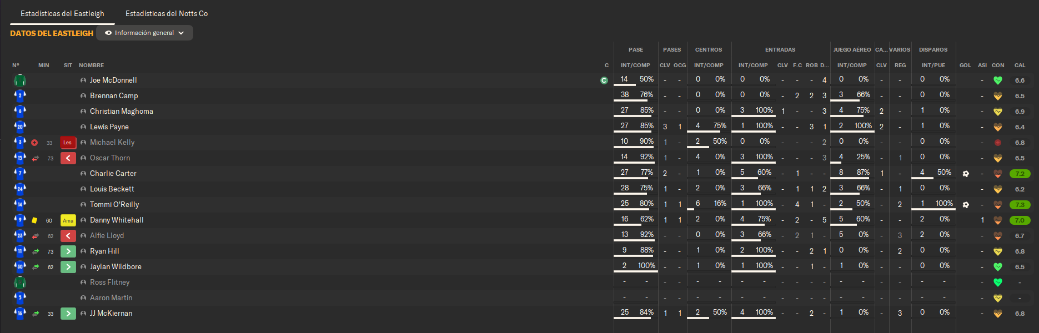Click Jaylan Wildbore's green substituted-on badge
Viewport: 1039px width, 333px height.
68,267
